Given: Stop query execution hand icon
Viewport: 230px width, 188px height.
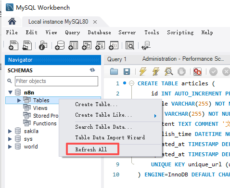Looking at the screenshot, I should (181, 72).
